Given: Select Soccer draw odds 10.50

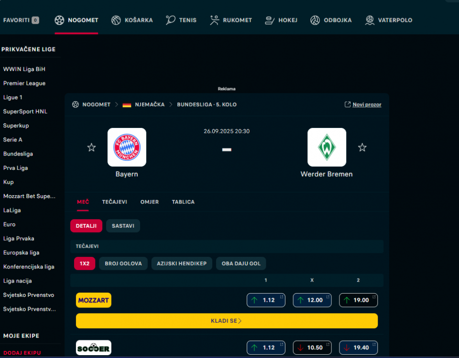Looking at the screenshot, I should [x=312, y=347].
